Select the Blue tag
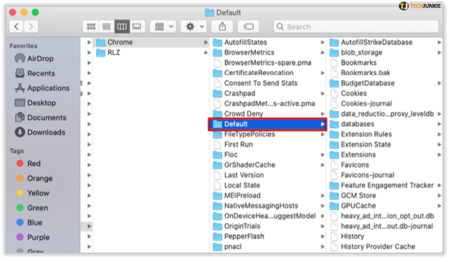 click(29, 223)
